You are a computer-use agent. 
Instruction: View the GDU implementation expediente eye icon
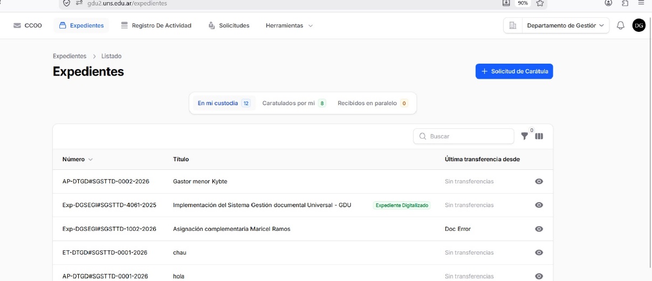click(539, 205)
